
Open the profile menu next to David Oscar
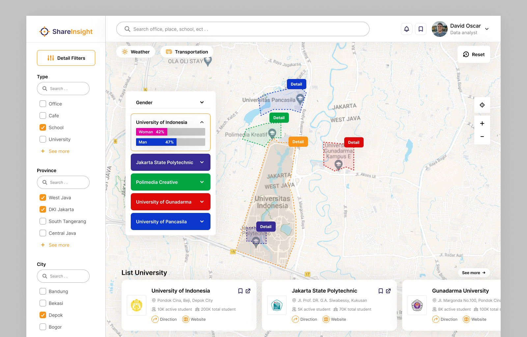pyautogui.click(x=487, y=29)
